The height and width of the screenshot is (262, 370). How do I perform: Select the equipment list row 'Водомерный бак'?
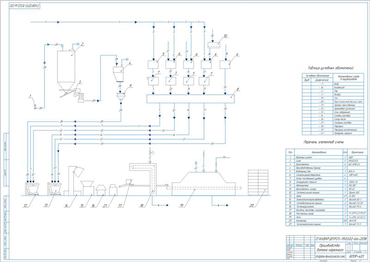pyautogui.click(x=327, y=171)
